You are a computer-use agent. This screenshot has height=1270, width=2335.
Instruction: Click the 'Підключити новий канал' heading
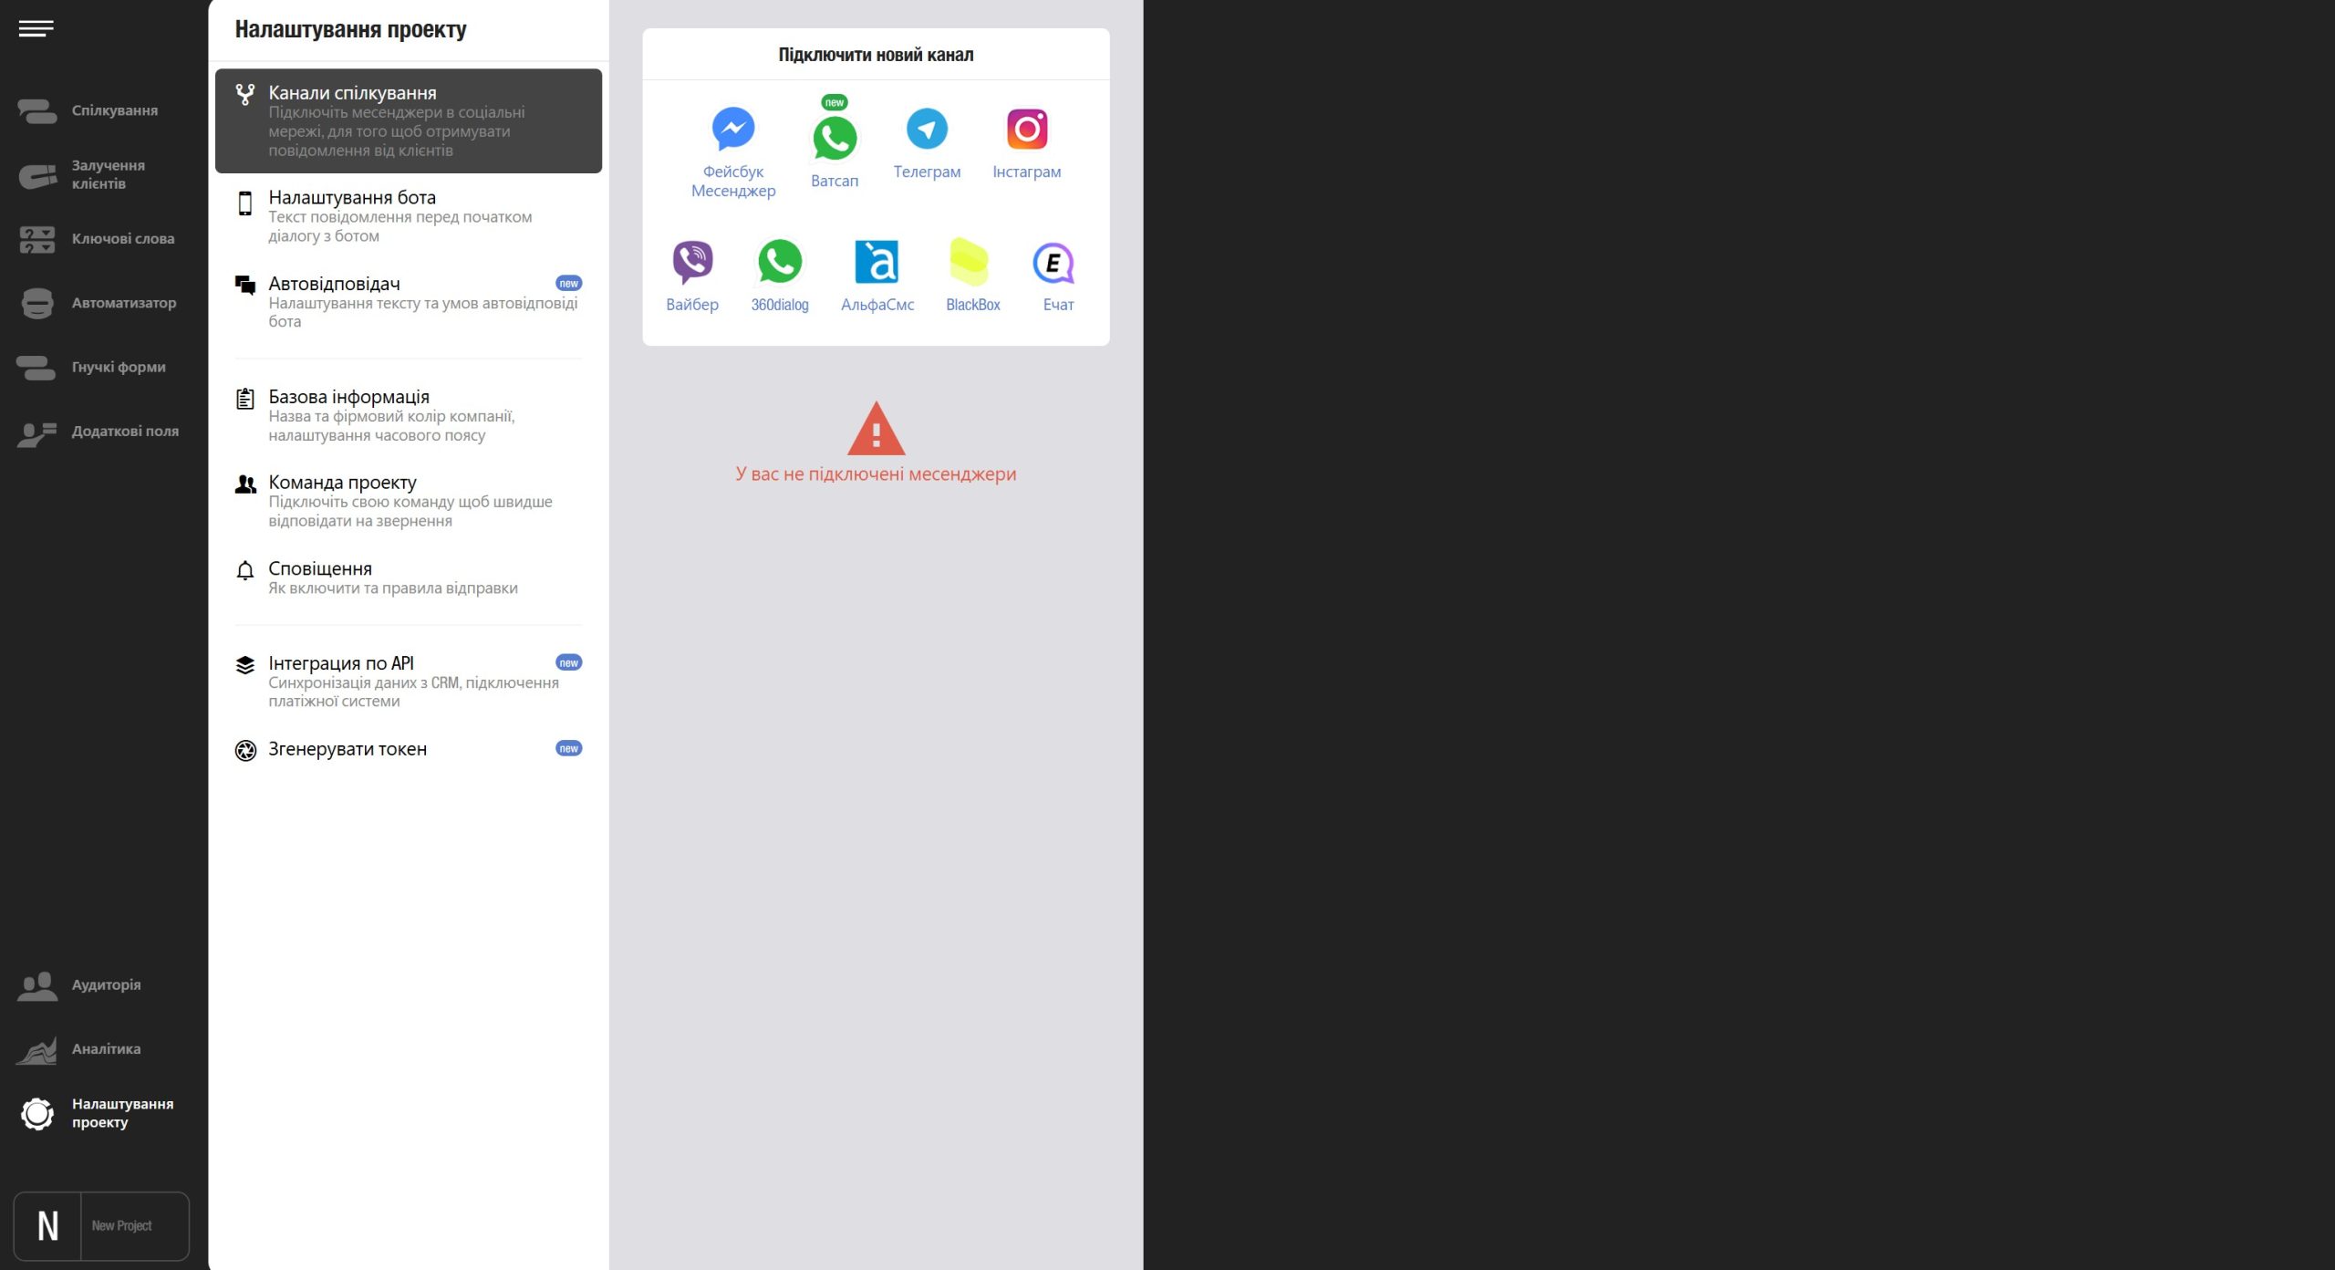coord(876,55)
